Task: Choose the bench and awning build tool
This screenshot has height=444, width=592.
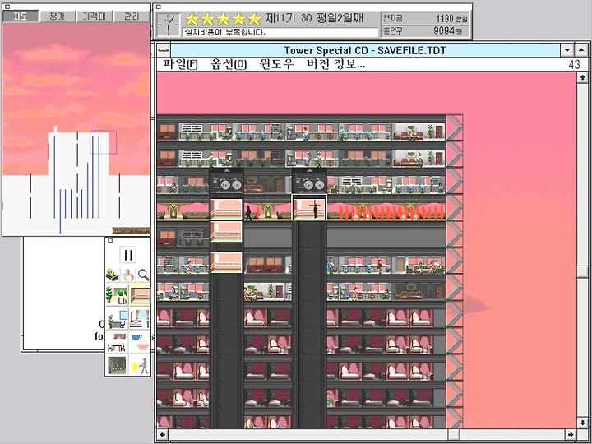Action: click(x=117, y=341)
